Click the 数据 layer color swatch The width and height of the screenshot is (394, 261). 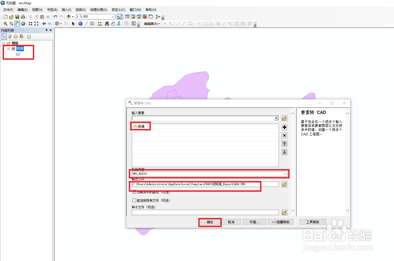coord(18,54)
